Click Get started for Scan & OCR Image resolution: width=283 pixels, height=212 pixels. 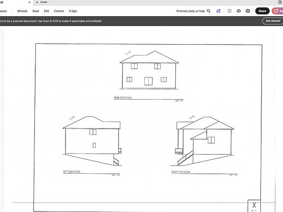pos(273,21)
